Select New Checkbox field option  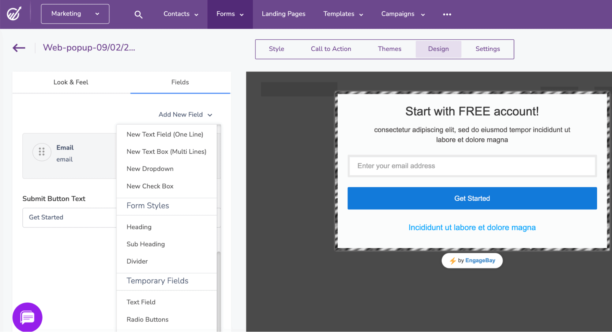(150, 186)
